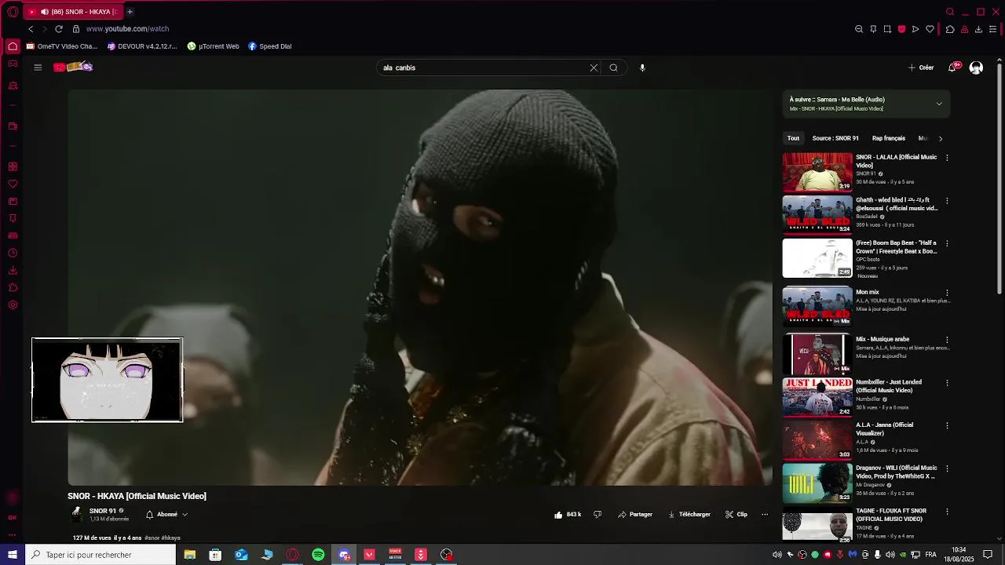Reload the current page
The image size is (1005, 565).
pos(58,29)
